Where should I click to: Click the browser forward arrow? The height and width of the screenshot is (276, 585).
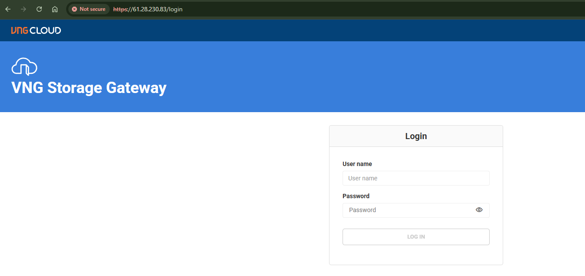[24, 9]
